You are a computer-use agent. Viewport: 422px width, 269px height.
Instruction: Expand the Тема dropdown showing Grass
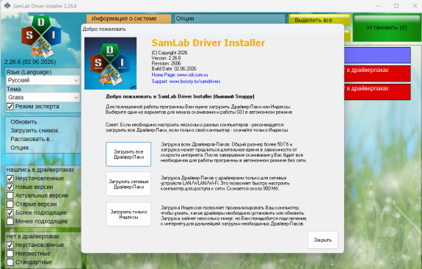pyautogui.click(x=43, y=97)
